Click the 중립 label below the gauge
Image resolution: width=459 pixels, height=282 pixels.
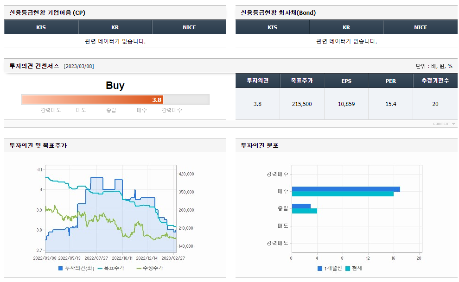(x=111, y=110)
